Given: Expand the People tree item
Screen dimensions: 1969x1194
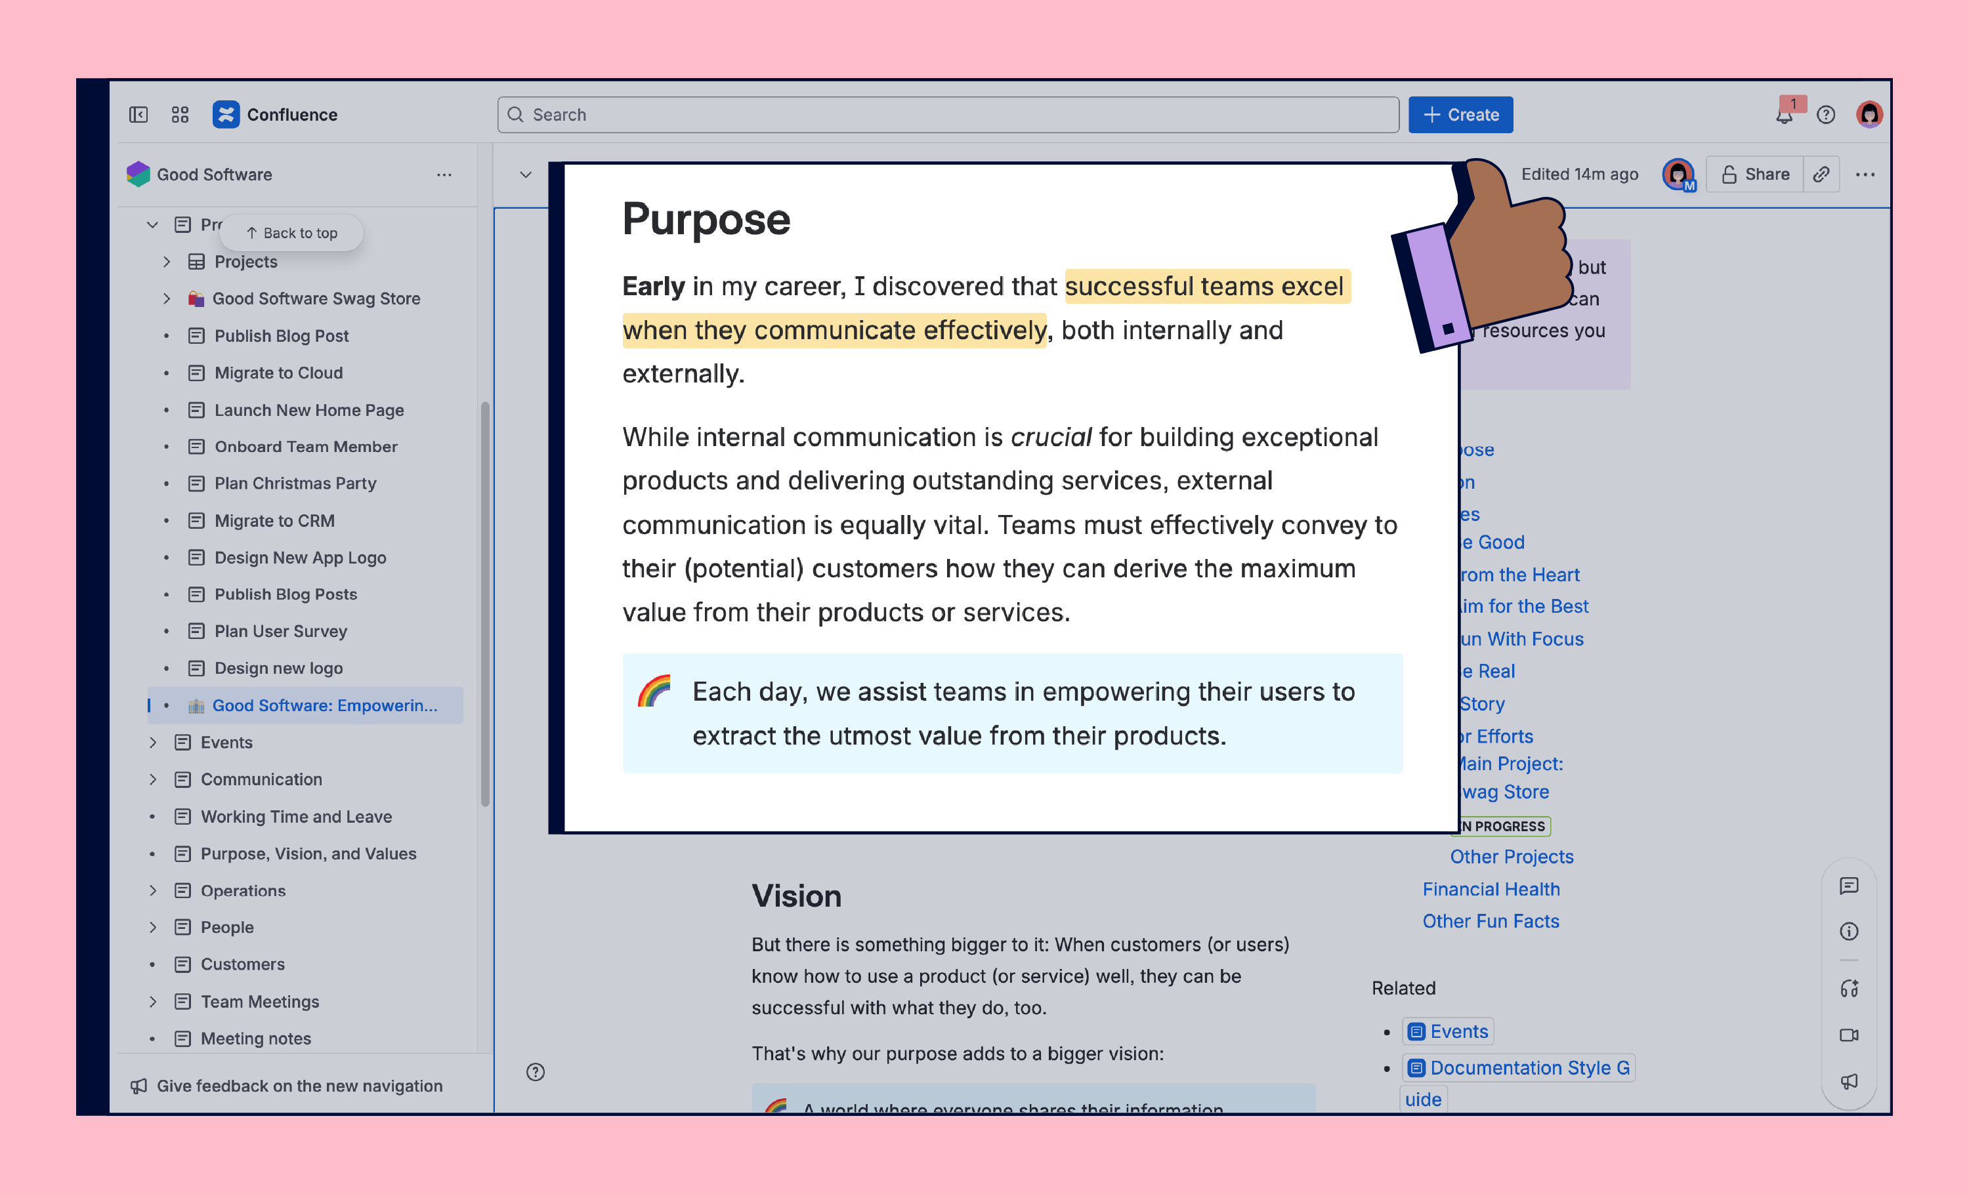Looking at the screenshot, I should (x=153, y=927).
